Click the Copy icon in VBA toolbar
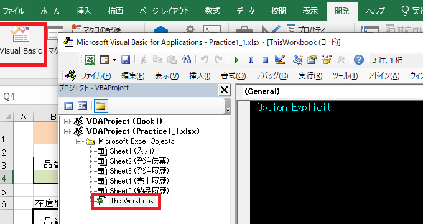 pos(157,60)
